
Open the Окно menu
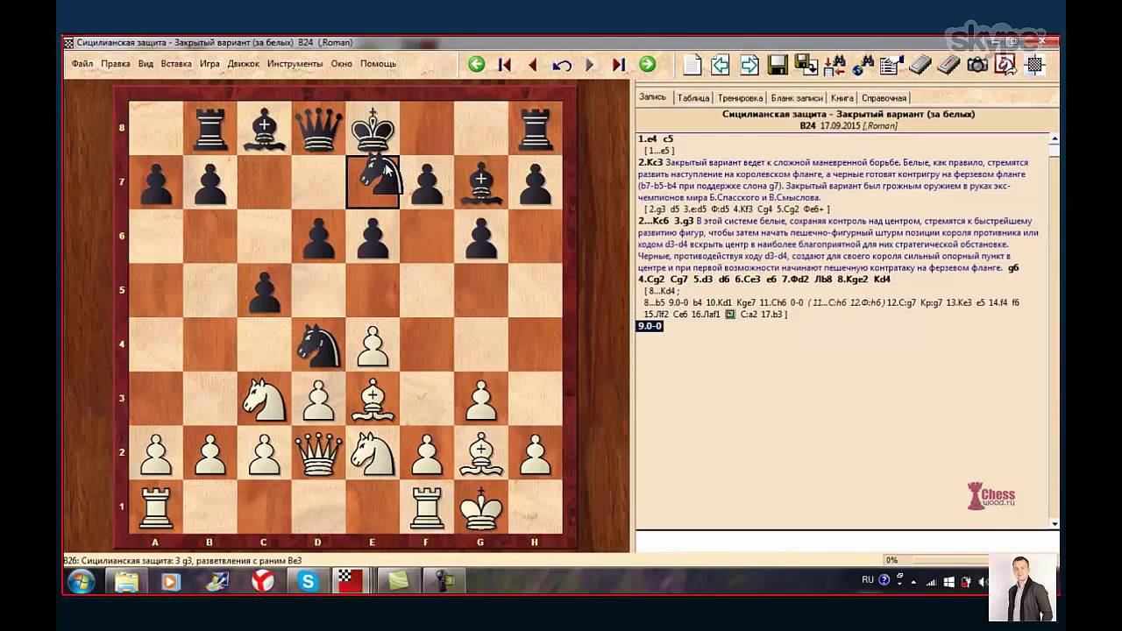click(342, 64)
